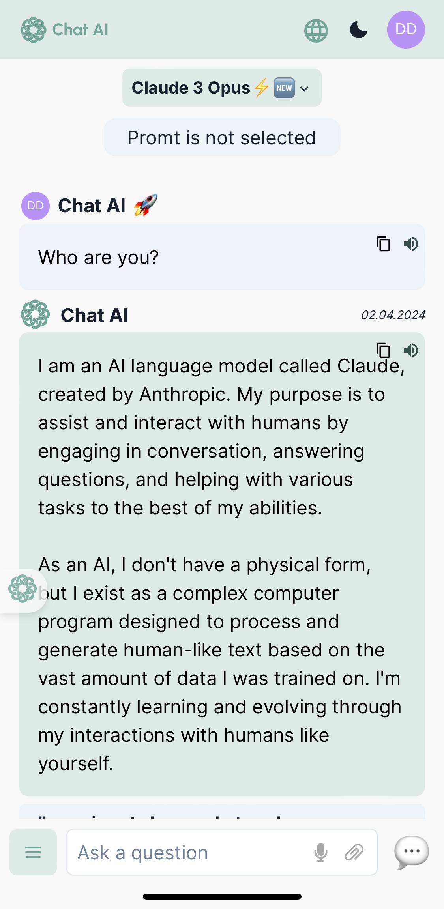
Task: Click the floating Chat AI side widget
Action: tap(22, 589)
